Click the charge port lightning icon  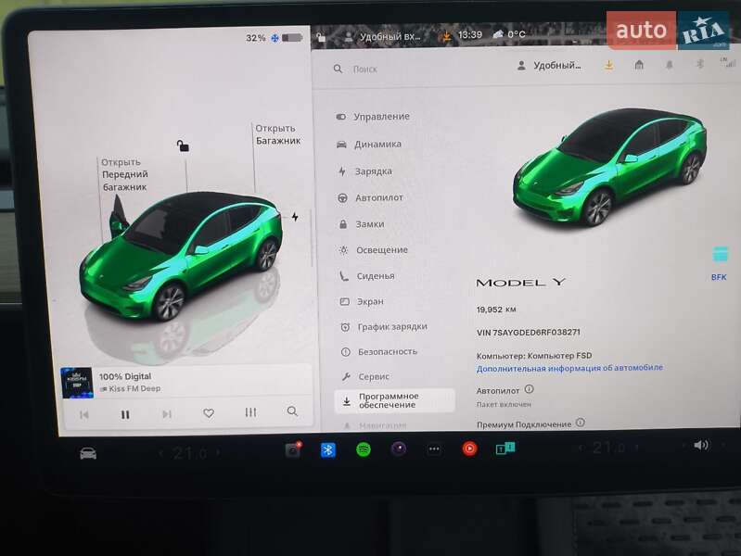point(295,217)
